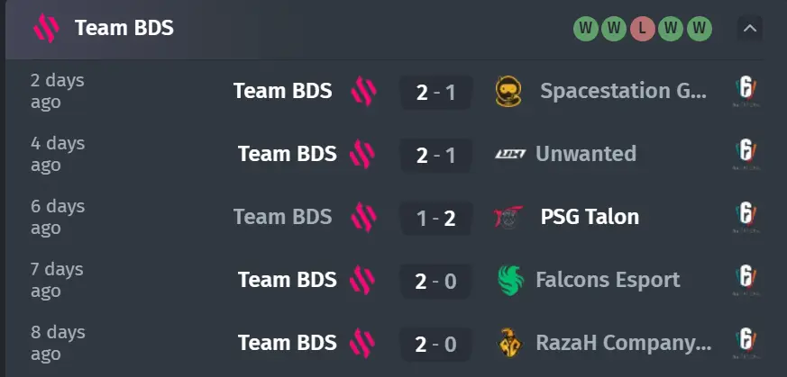The height and width of the screenshot is (377, 787).
Task: Click the Team BDS header title
Action: 124,28
